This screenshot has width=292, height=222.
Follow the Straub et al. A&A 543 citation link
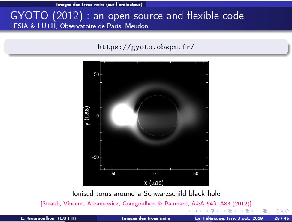pyautogui.click(x=146, y=203)
